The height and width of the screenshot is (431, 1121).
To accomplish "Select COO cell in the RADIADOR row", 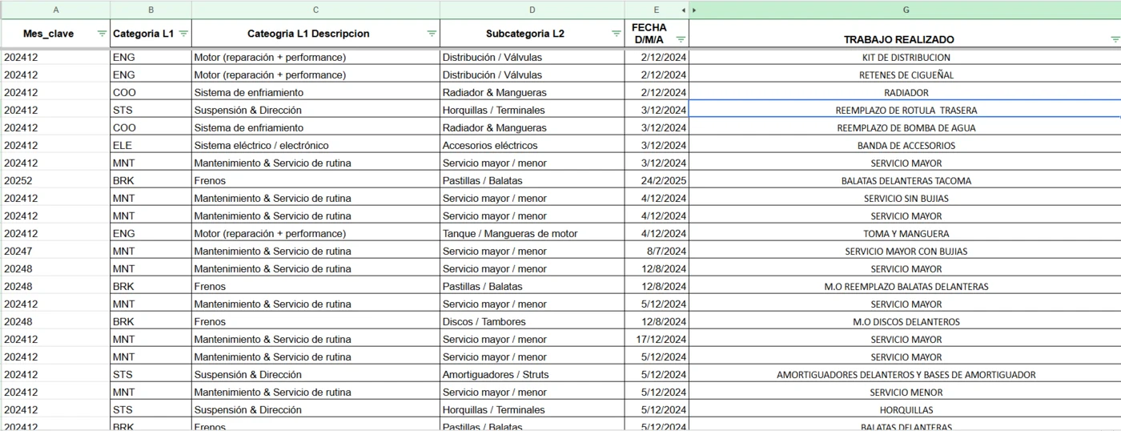I will click(151, 93).
